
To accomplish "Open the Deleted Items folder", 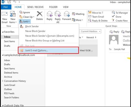I will pos(11,73).
